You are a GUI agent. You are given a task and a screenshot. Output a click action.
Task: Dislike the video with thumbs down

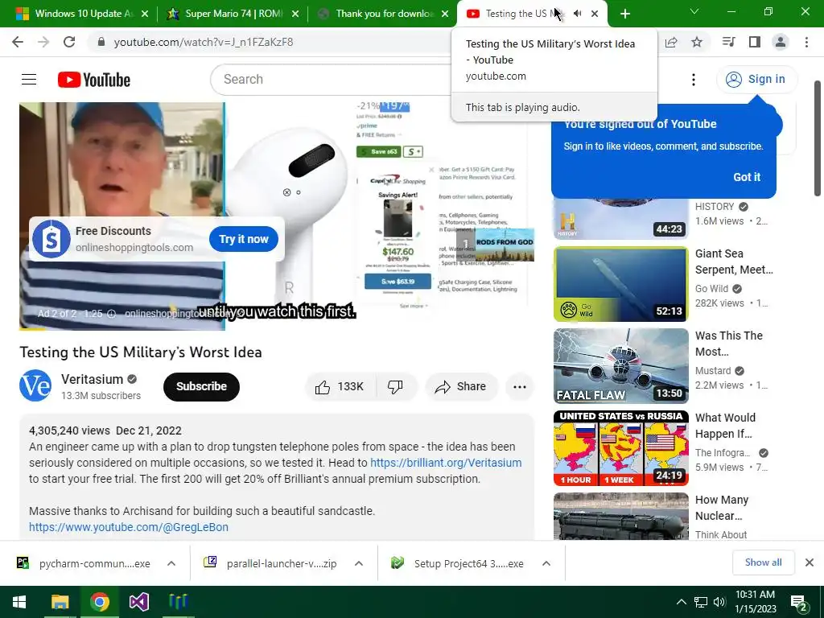coord(395,387)
